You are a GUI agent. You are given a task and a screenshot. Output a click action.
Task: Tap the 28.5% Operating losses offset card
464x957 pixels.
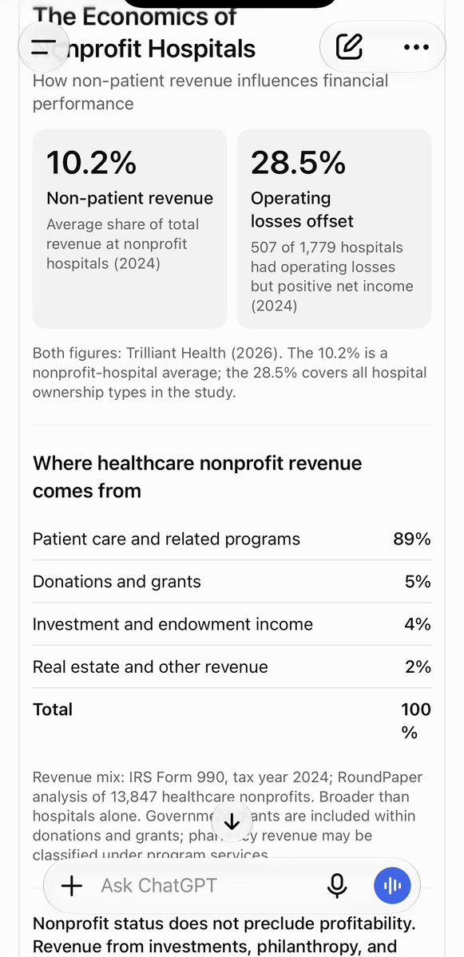click(x=334, y=228)
